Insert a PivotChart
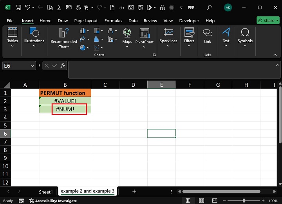This screenshot has height=204, width=282. coord(145,36)
